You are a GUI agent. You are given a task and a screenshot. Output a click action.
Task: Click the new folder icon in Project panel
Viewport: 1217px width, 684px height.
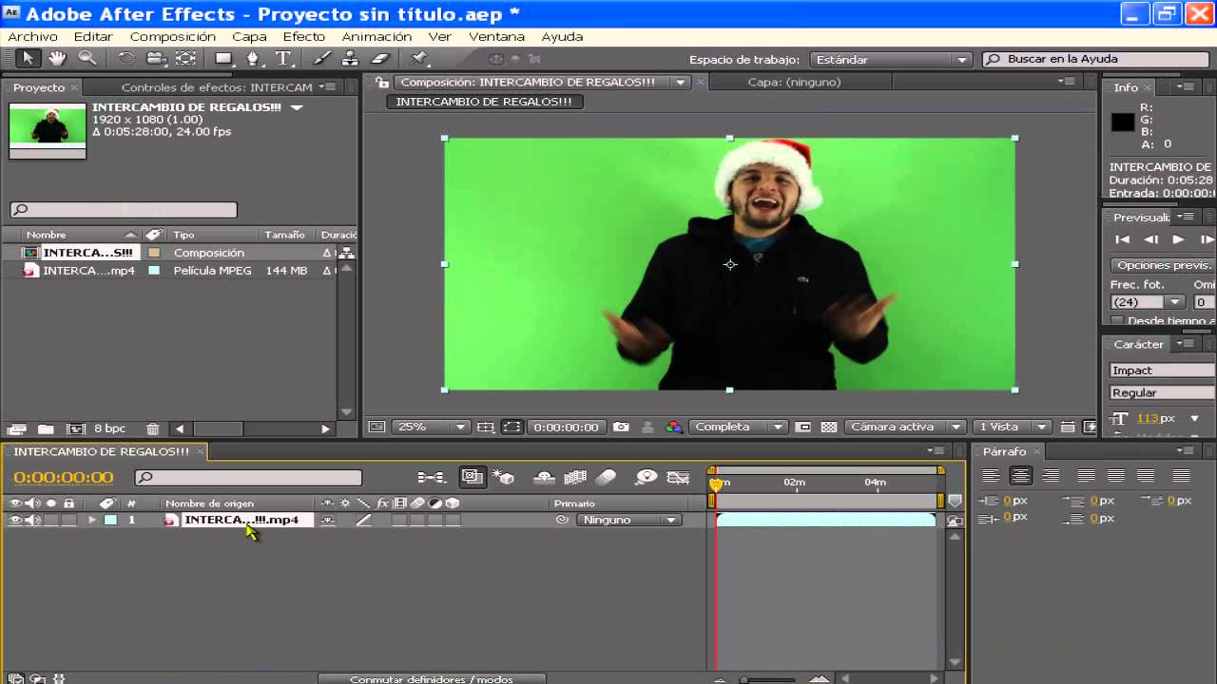[x=46, y=429]
